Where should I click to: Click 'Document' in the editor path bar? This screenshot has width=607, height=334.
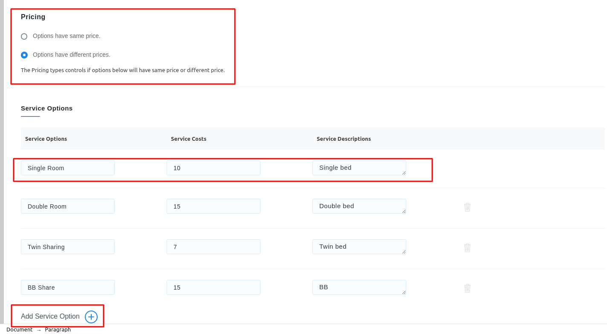19,329
